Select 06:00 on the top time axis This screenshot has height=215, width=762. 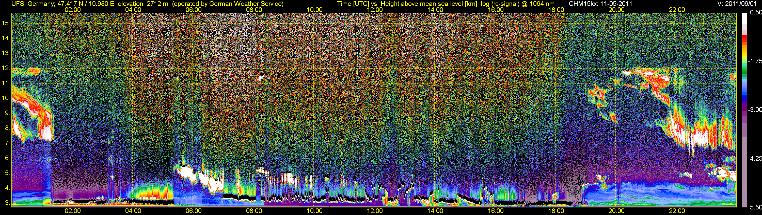pos(194,10)
